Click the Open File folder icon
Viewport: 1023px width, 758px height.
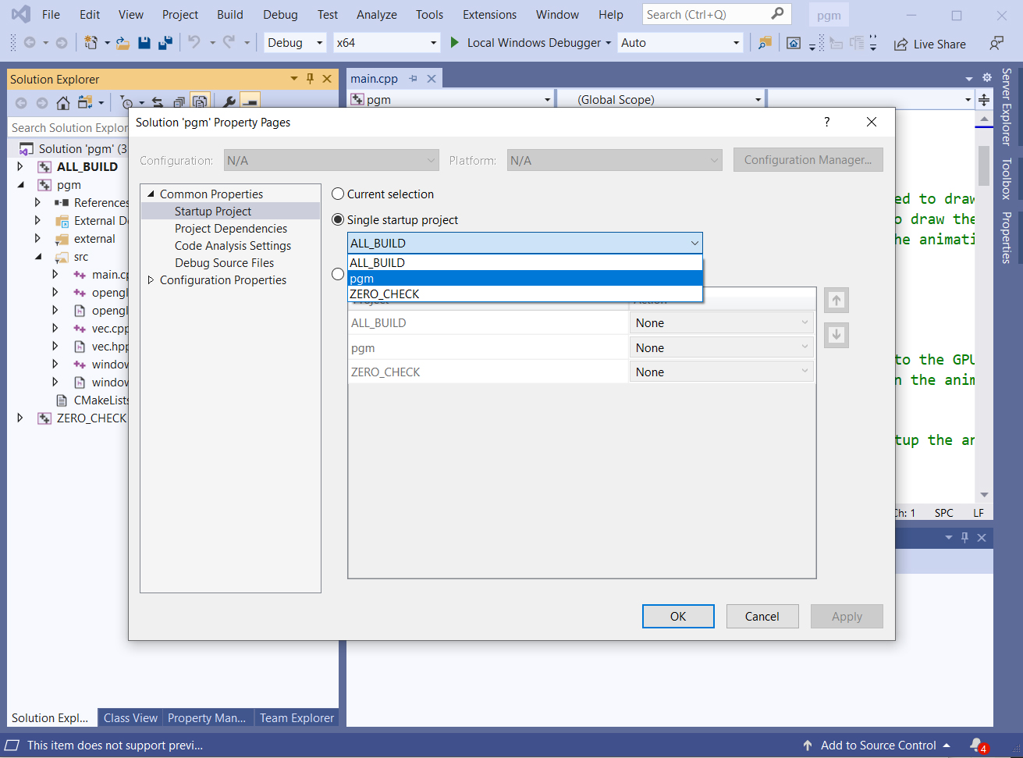pos(123,43)
